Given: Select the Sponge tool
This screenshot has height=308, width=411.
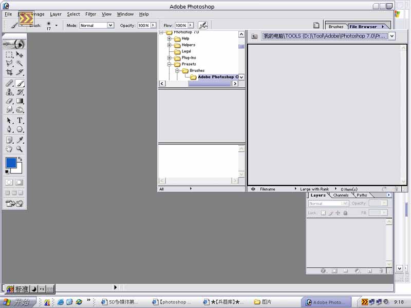Looking at the screenshot, I should (x=20, y=109).
